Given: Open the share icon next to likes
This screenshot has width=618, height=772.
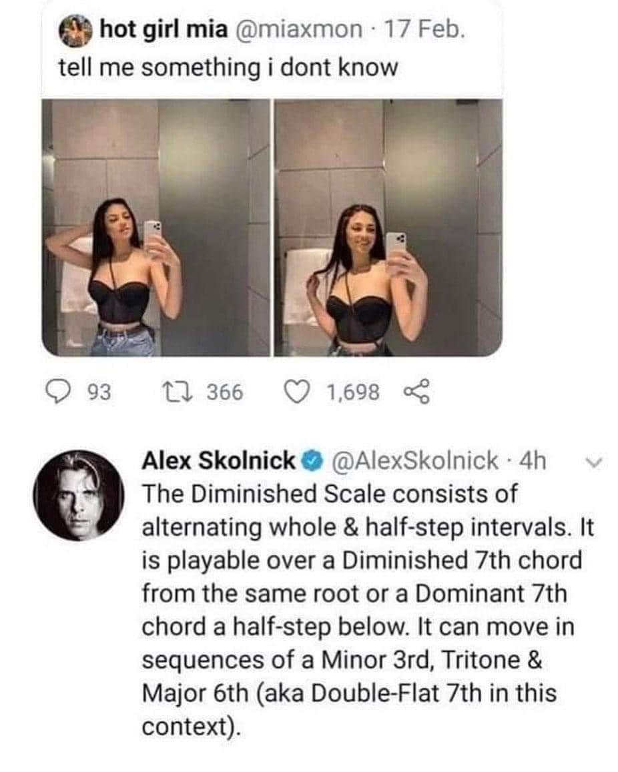Looking at the screenshot, I should [x=417, y=392].
